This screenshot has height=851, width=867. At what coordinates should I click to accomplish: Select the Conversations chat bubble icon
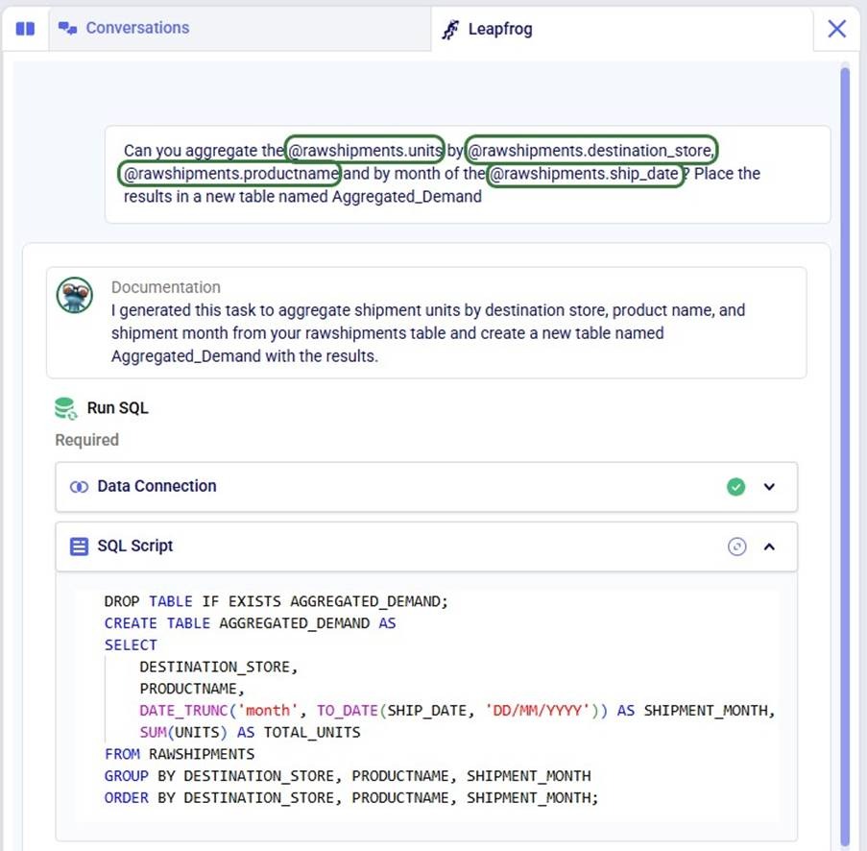[67, 28]
